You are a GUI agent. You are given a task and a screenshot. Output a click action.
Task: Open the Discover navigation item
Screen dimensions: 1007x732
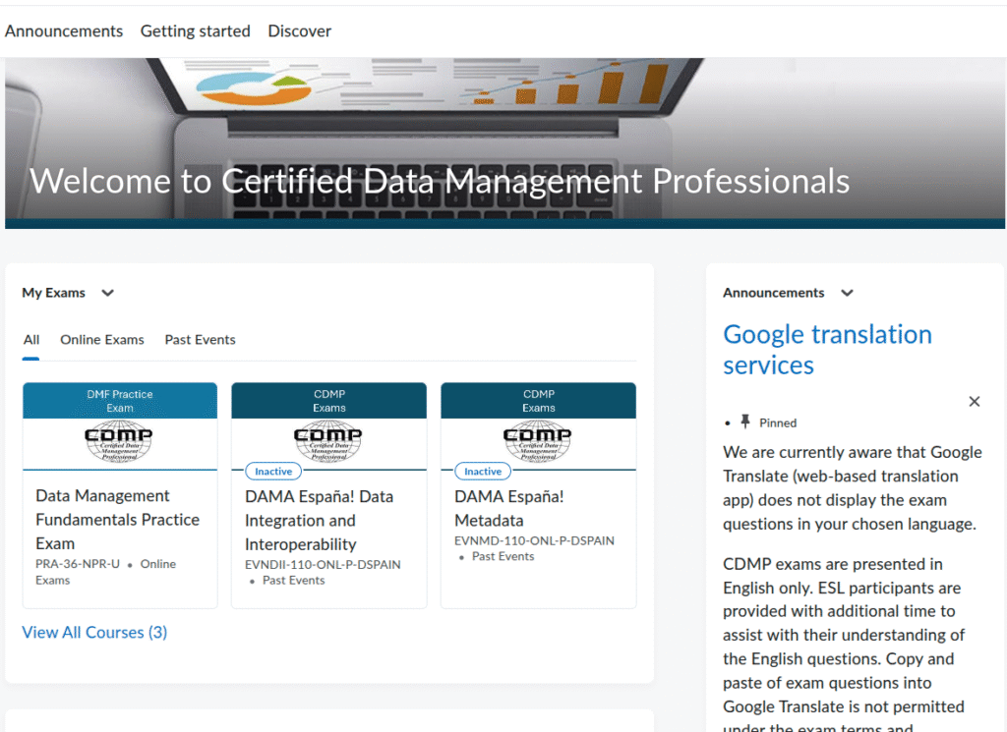[299, 30]
